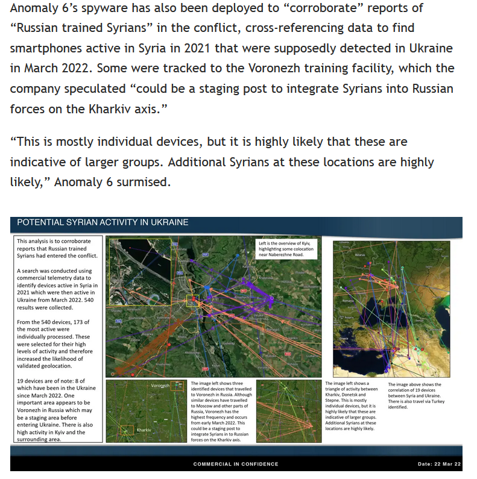Viewport: 477px width, 479px height.
Task: Click the 'Voronezh' label on the map
Action: 160,386
